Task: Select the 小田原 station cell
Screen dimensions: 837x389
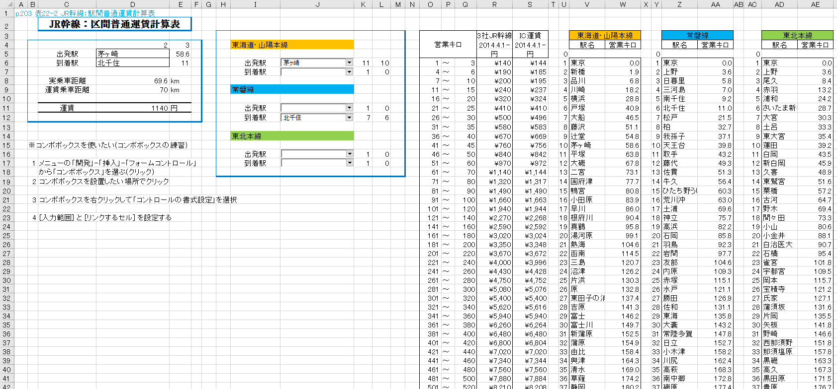Action: (x=587, y=199)
